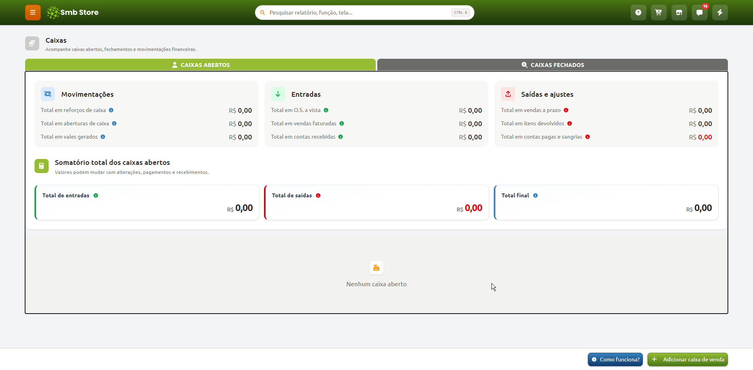Switch to Caixas Abertos tab
Viewport: 753px width, 370px height.
click(200, 65)
